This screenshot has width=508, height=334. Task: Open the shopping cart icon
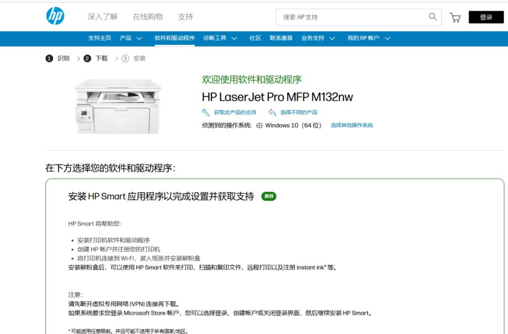point(455,17)
